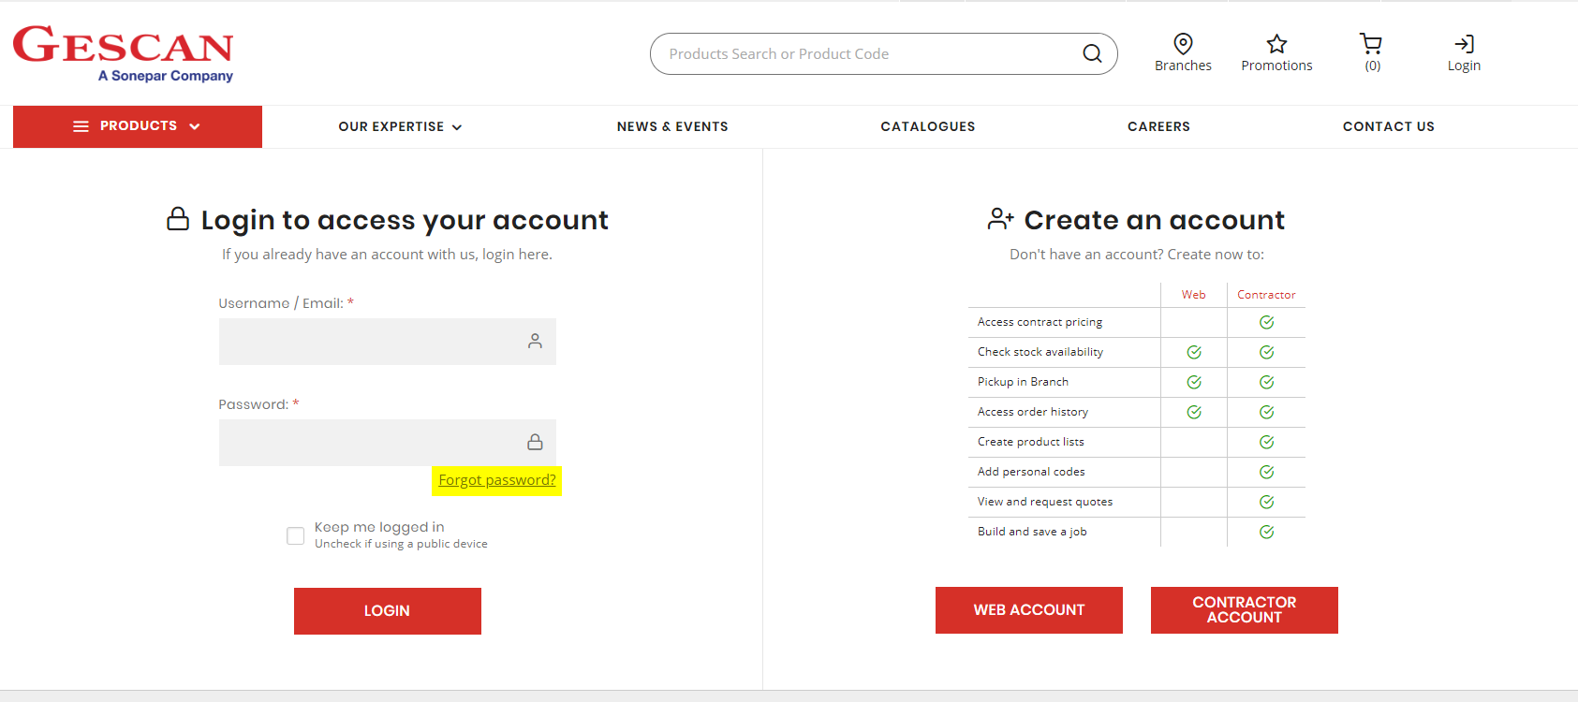Open the NEWS & EVENTS menu
This screenshot has height=702, width=1578.
click(x=672, y=125)
